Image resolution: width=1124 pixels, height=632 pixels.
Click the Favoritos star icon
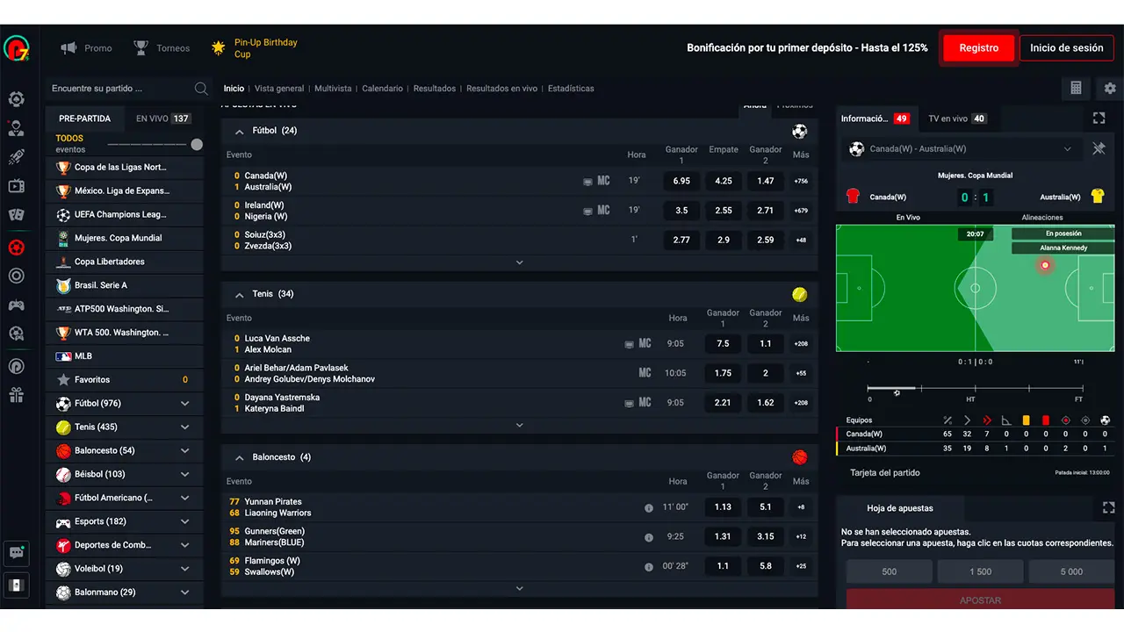tap(63, 380)
